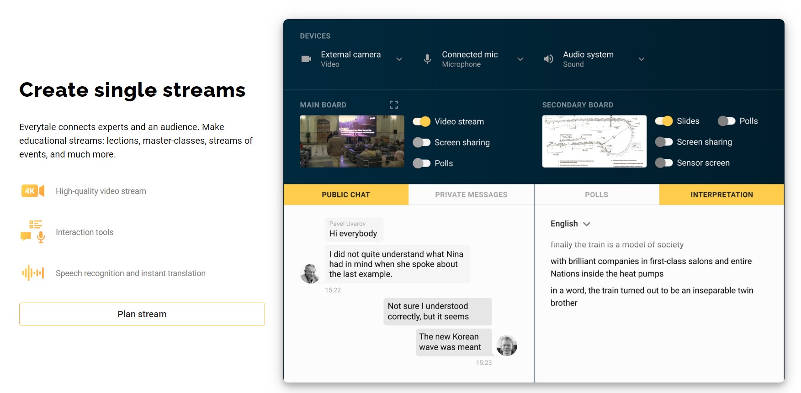The height and width of the screenshot is (393, 801).
Task: Enable Main Board Polls toggle
Action: pos(421,163)
